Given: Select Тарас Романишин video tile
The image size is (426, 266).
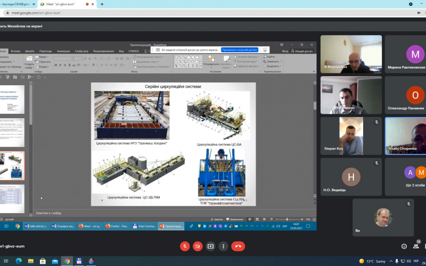Looking at the screenshot, I should 351,95.
